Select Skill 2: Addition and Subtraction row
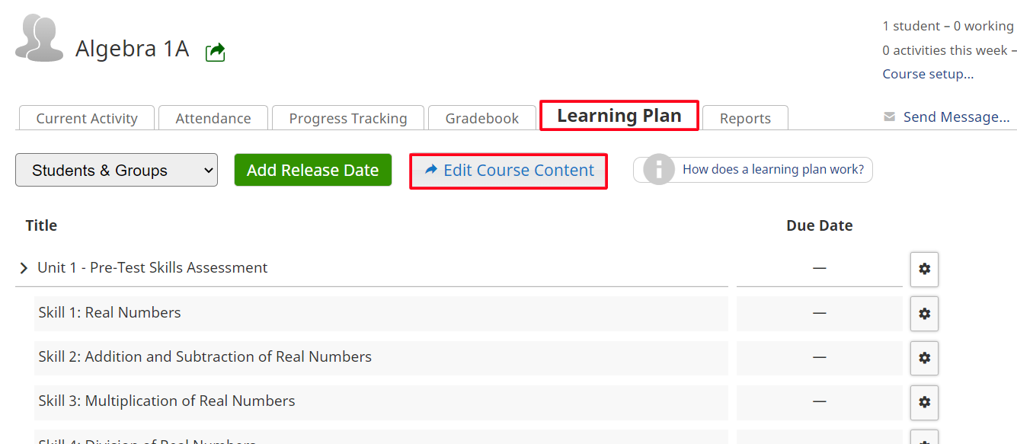This screenshot has width=1017, height=444. [x=381, y=357]
